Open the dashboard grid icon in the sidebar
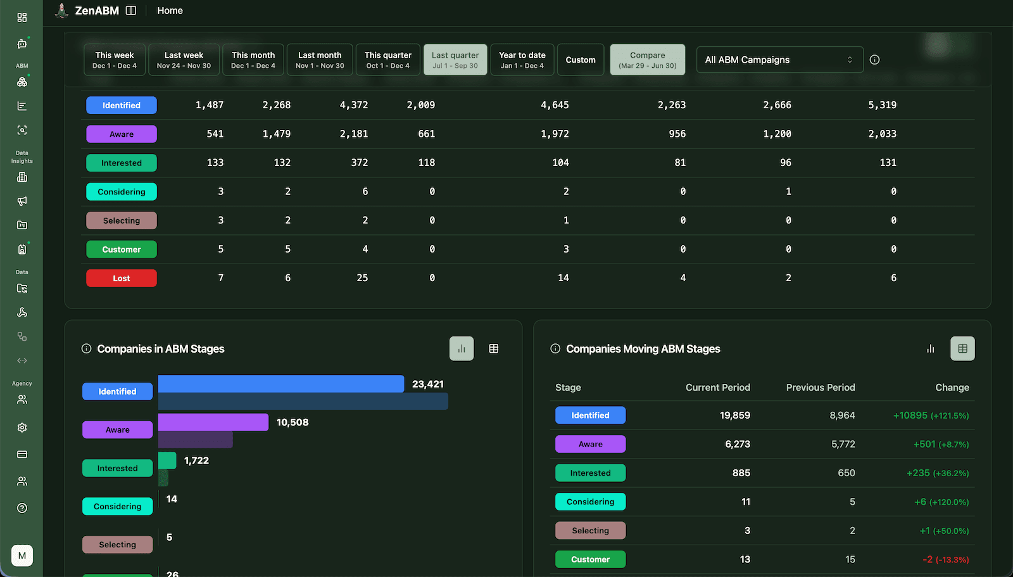The width and height of the screenshot is (1013, 577). pyautogui.click(x=22, y=17)
